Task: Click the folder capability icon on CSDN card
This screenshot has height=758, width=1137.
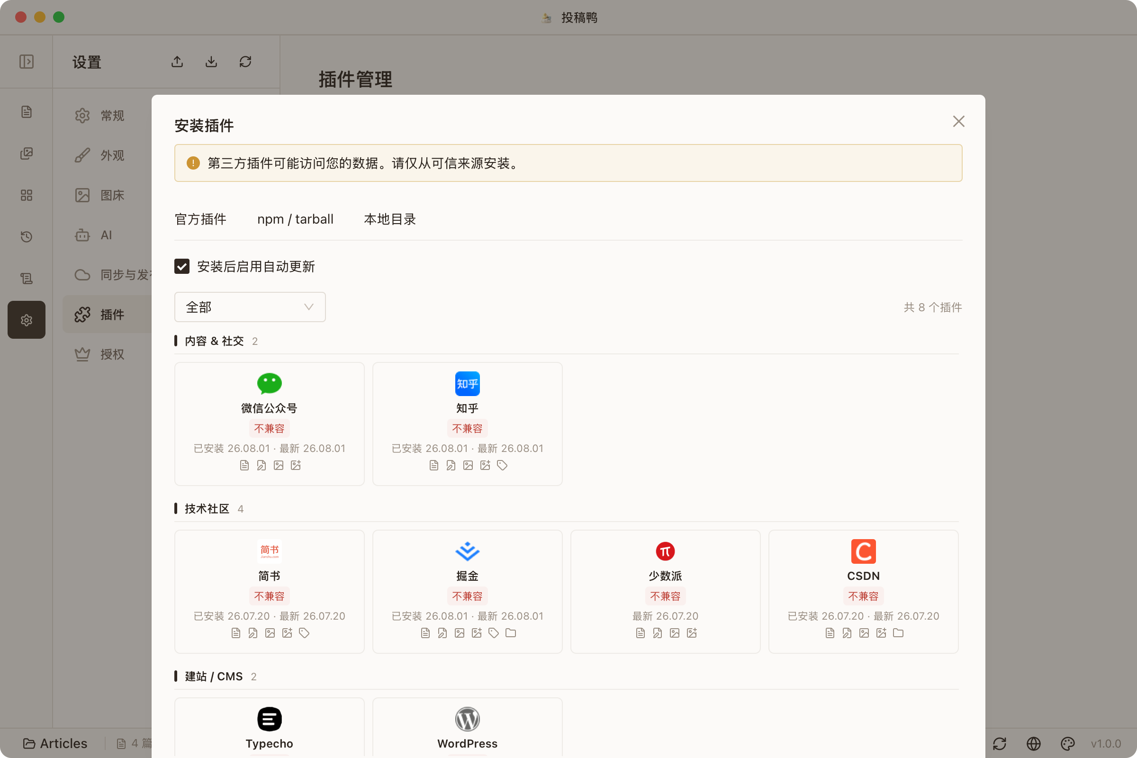Action: pos(898,633)
